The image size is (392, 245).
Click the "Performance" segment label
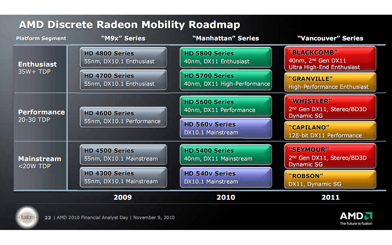tap(41, 112)
